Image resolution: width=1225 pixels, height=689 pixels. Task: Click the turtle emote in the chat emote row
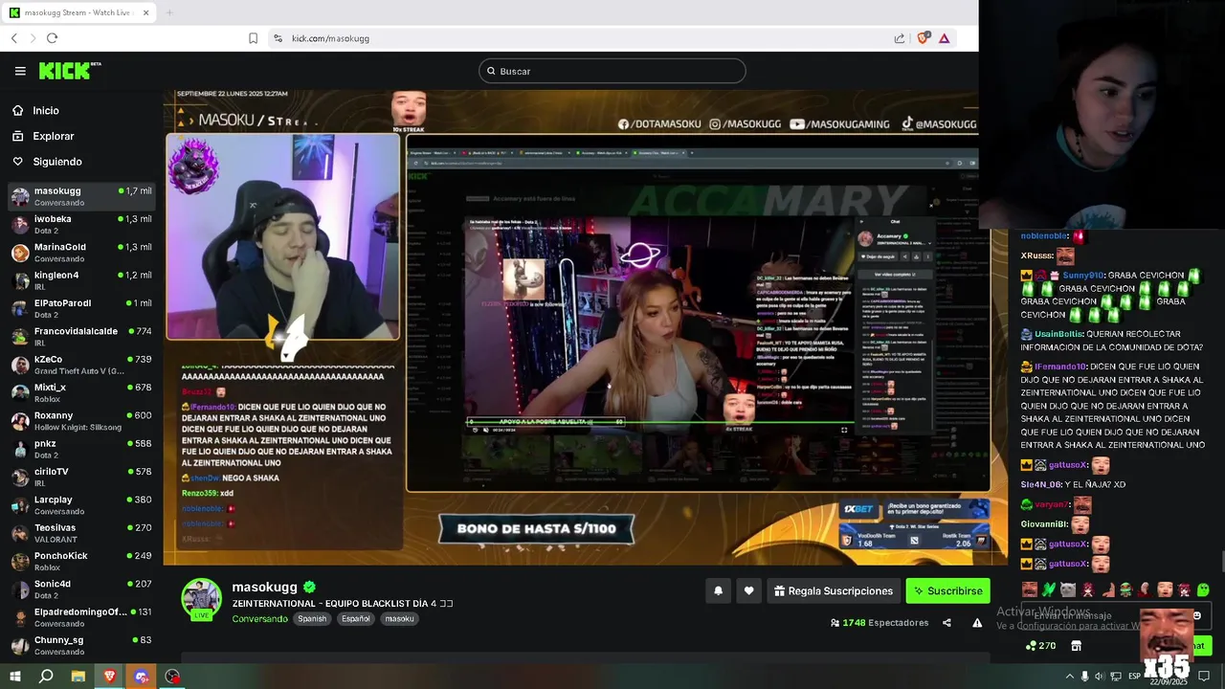tap(1126, 589)
